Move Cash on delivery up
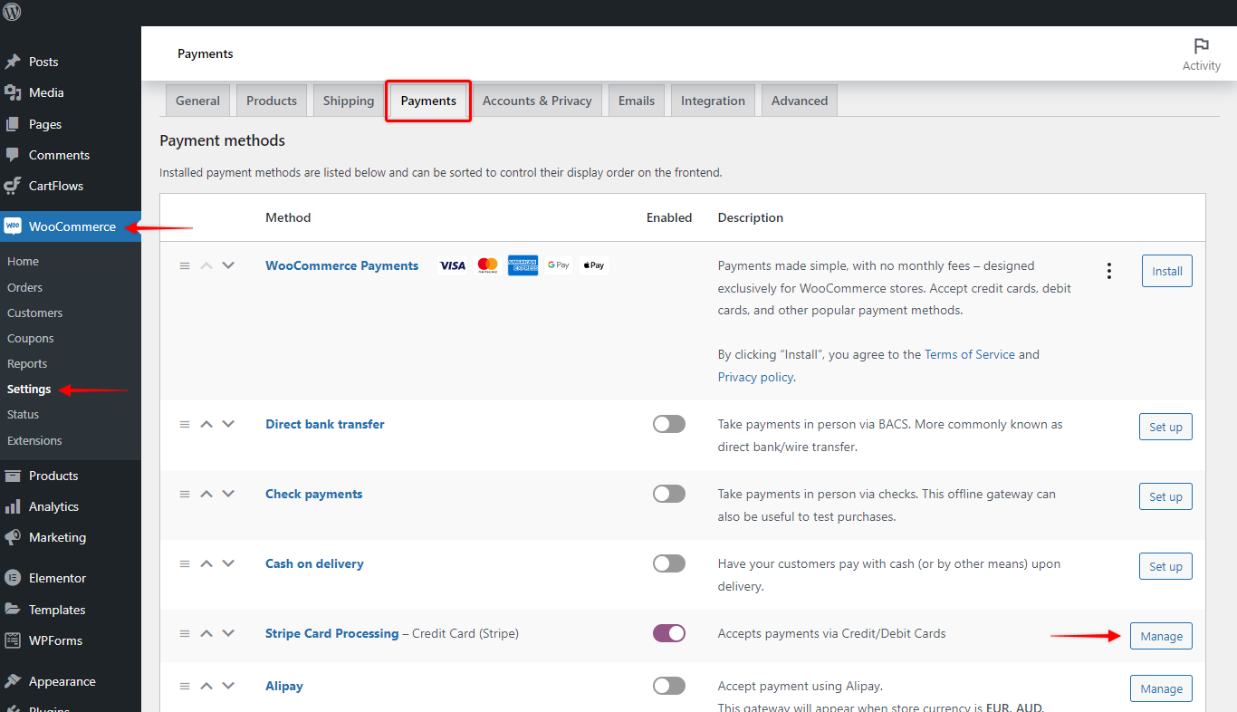1237x712 pixels. pyautogui.click(x=206, y=563)
